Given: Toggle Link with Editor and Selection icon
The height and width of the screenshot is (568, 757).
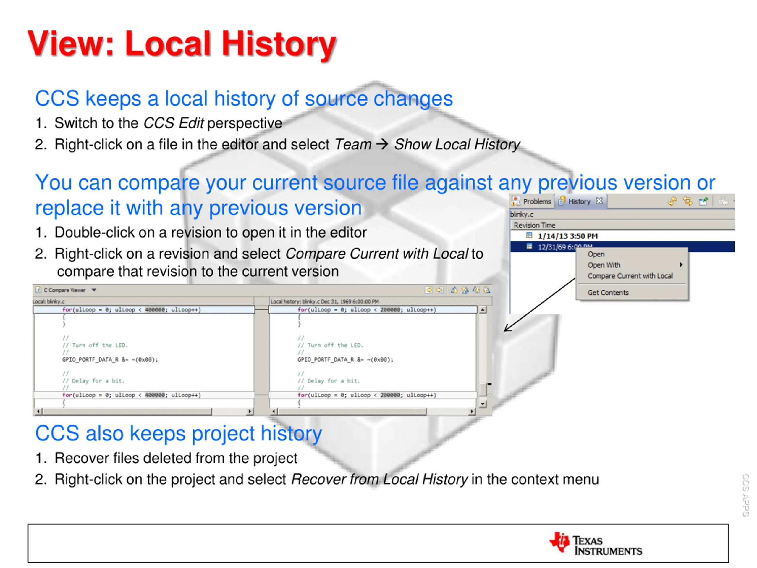Looking at the screenshot, I should click(688, 201).
